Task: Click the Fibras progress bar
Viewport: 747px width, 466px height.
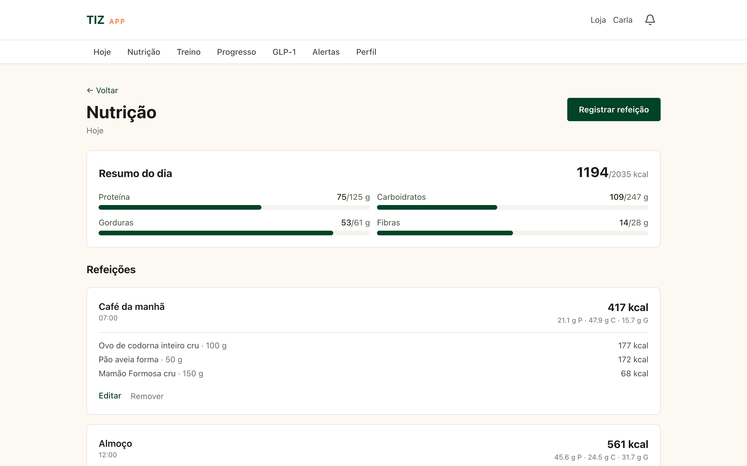Action: (512, 233)
